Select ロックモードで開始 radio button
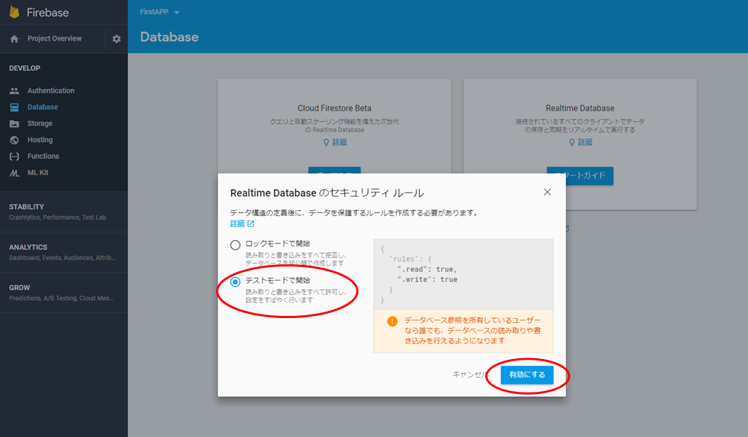Viewport: 748px width, 437px height. 235,245
